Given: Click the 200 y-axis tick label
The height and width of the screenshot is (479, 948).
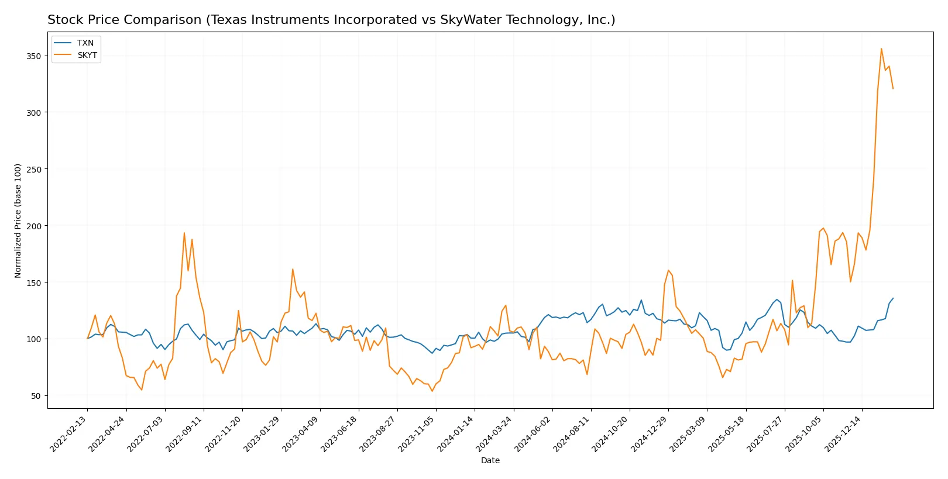Looking at the screenshot, I should coord(33,226).
